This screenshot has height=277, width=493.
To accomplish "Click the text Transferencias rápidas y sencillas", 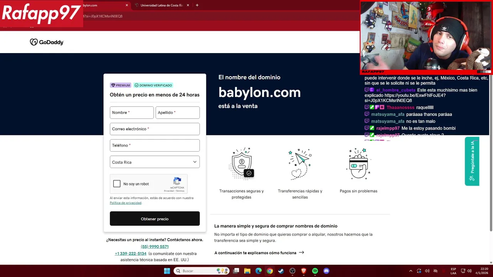I will pyautogui.click(x=300, y=194).
